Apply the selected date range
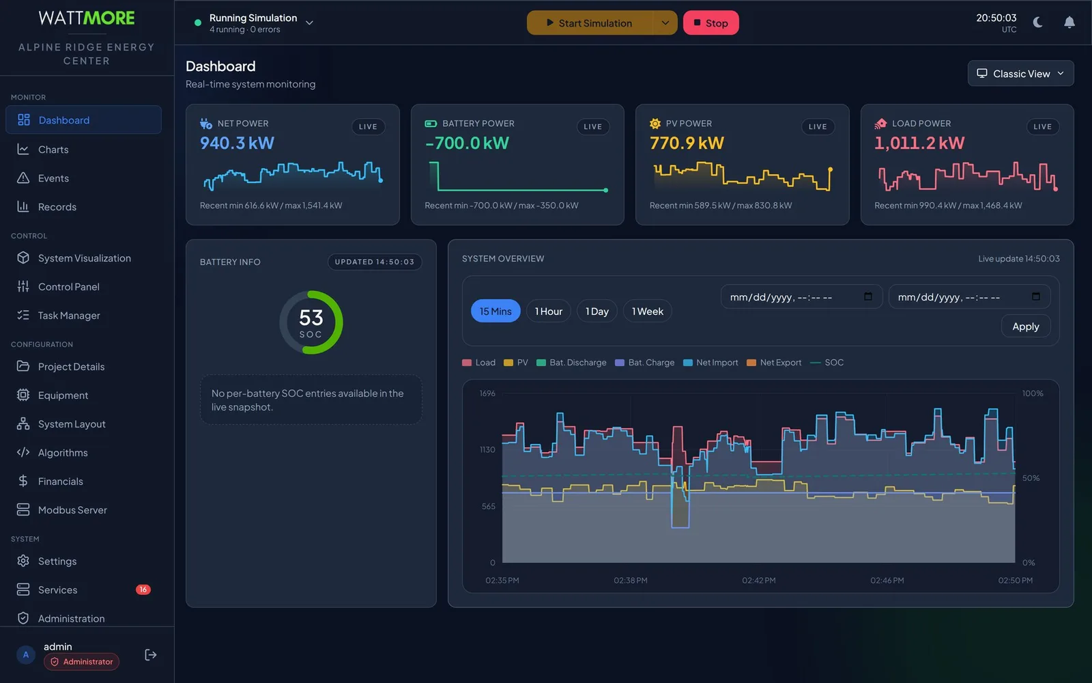 1026,326
